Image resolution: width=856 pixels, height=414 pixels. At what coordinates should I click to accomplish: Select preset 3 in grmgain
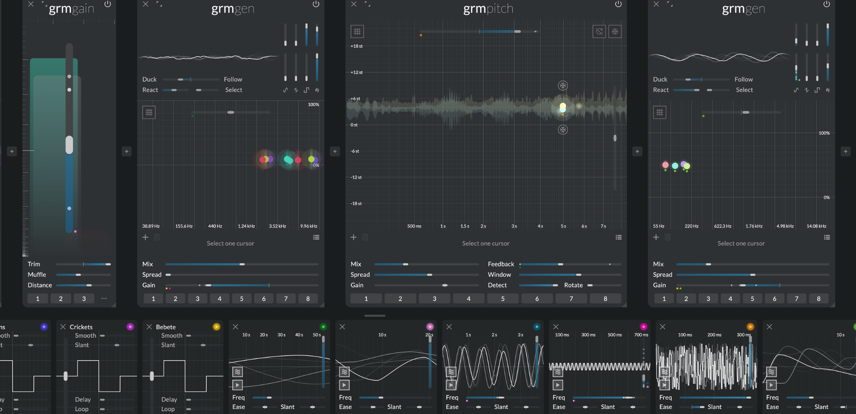pyautogui.click(x=84, y=299)
